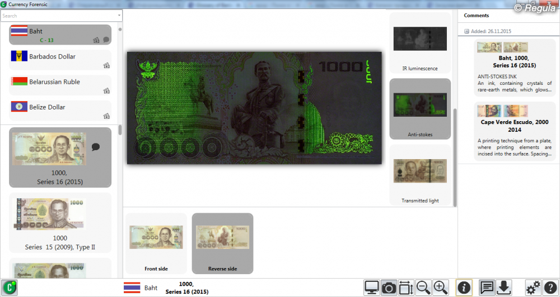Screen dimensions: 560x297
Task: Select the Transmitted light image thumbnail
Action: pyautogui.click(x=420, y=175)
